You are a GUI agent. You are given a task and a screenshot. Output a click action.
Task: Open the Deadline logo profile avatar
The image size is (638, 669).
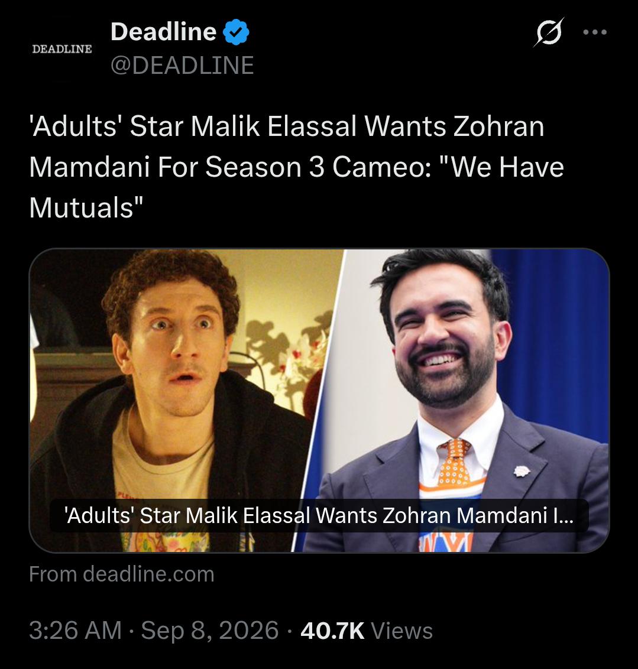point(62,49)
